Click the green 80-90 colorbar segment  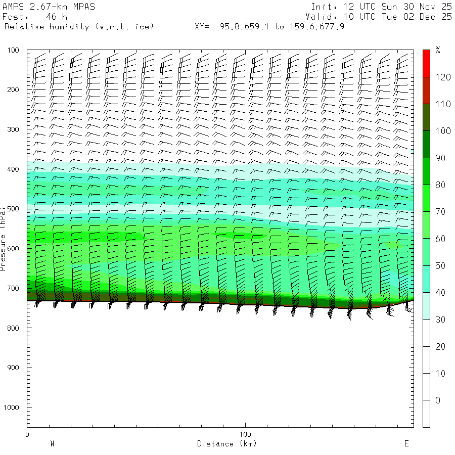pyautogui.click(x=426, y=171)
